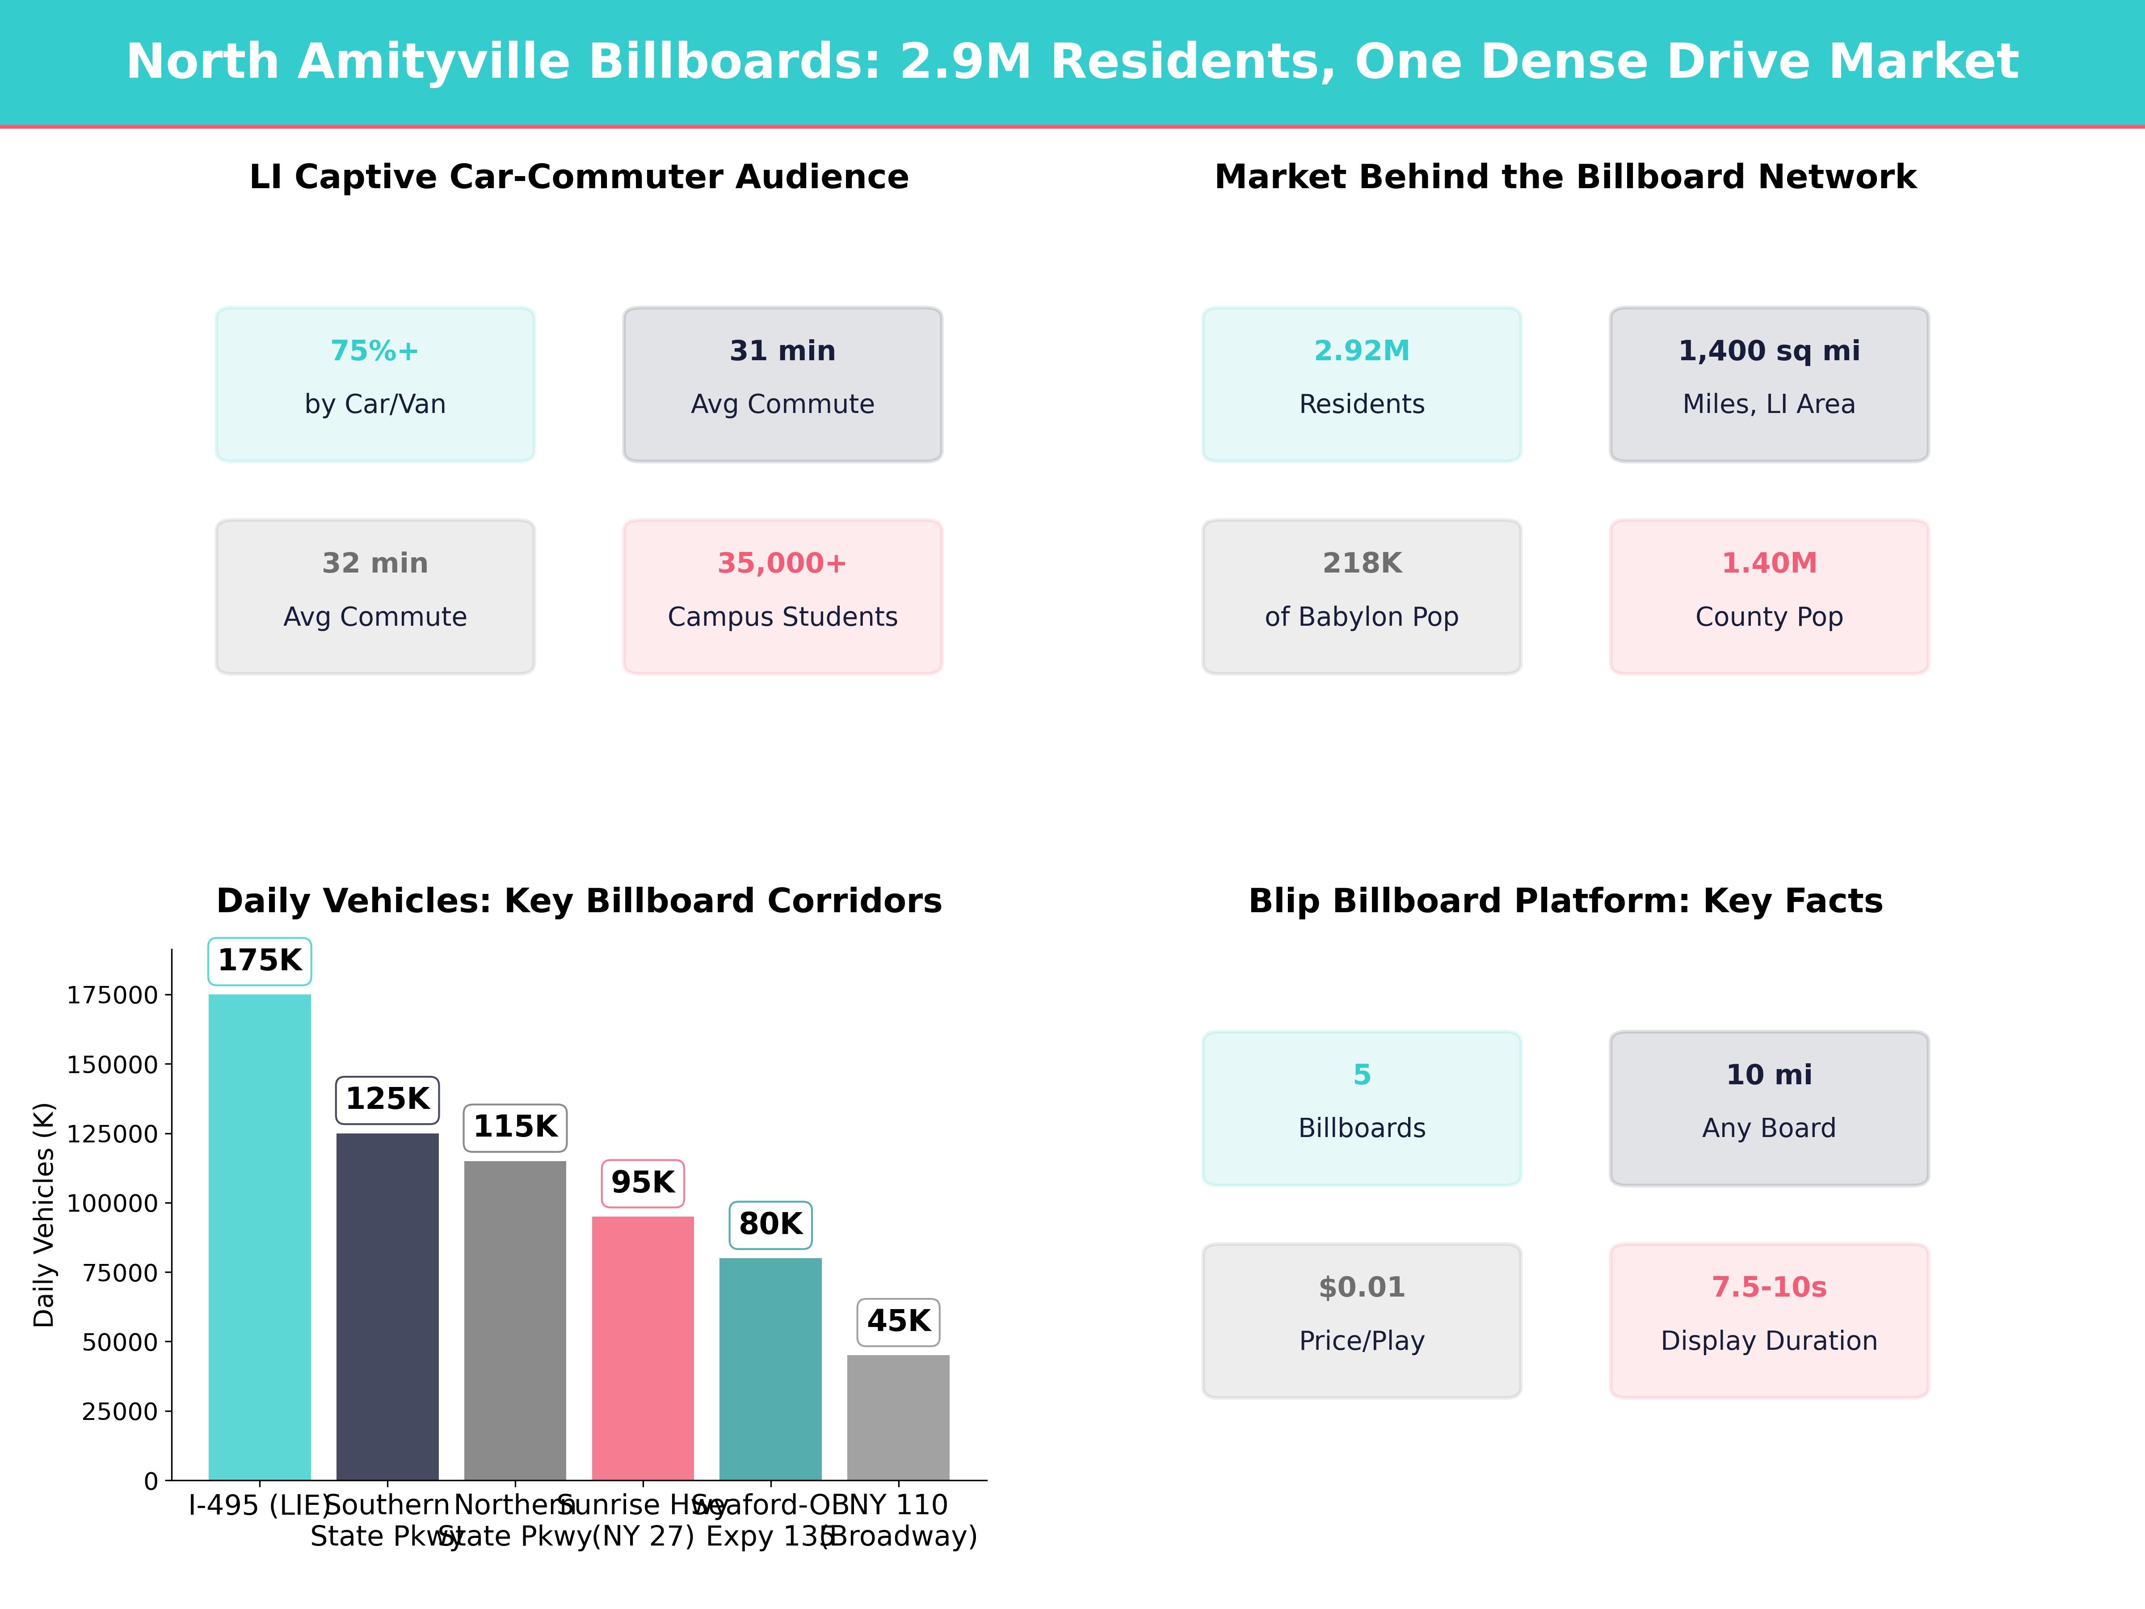Click the Seaford-OB Expy 135 bar
2145x1609 pixels.
point(771,1369)
